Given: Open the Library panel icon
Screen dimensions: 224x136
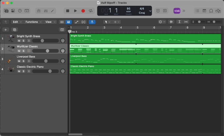Looking at the screenshot, I should point(6,11).
